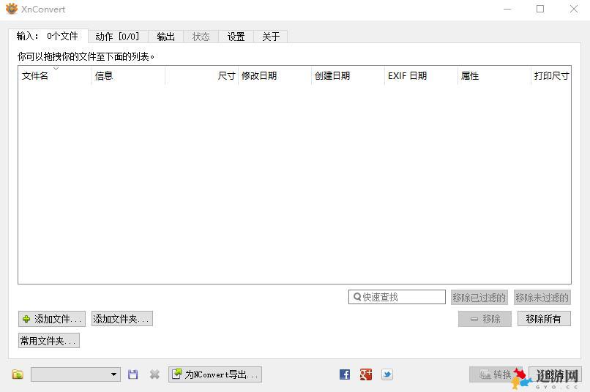Open the Twitter link icon
Image resolution: width=590 pixels, height=392 pixels.
click(x=387, y=374)
